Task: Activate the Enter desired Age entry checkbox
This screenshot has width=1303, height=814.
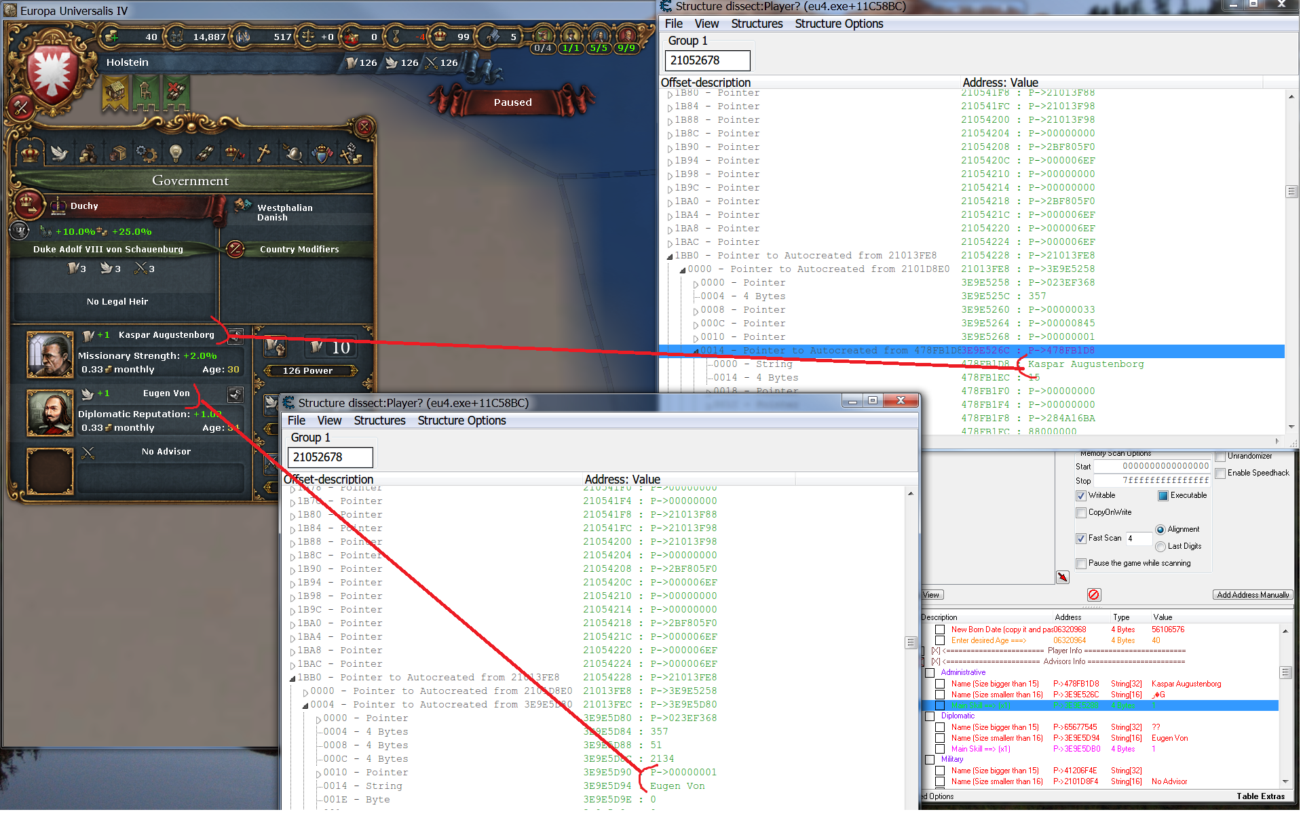Action: (940, 640)
